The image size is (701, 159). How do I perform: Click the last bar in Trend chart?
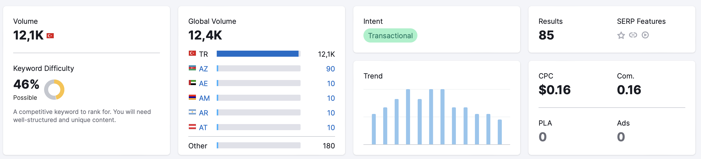click(x=500, y=132)
